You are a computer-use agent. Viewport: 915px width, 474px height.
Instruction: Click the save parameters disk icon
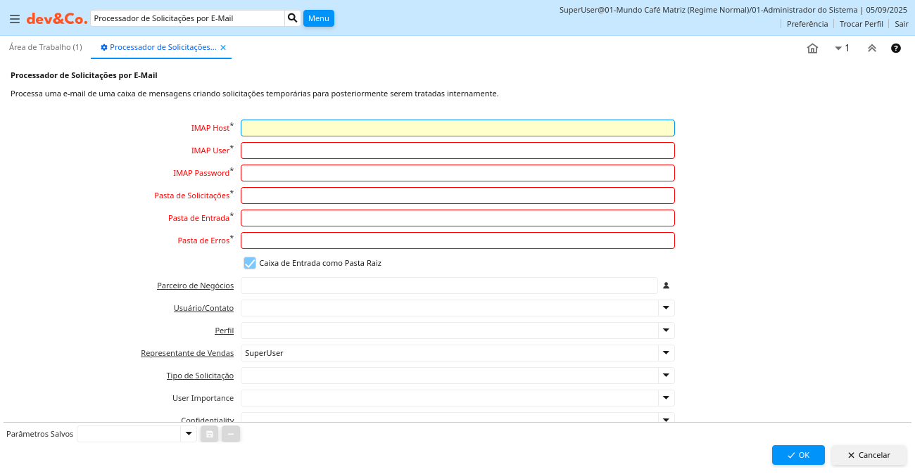click(209, 434)
